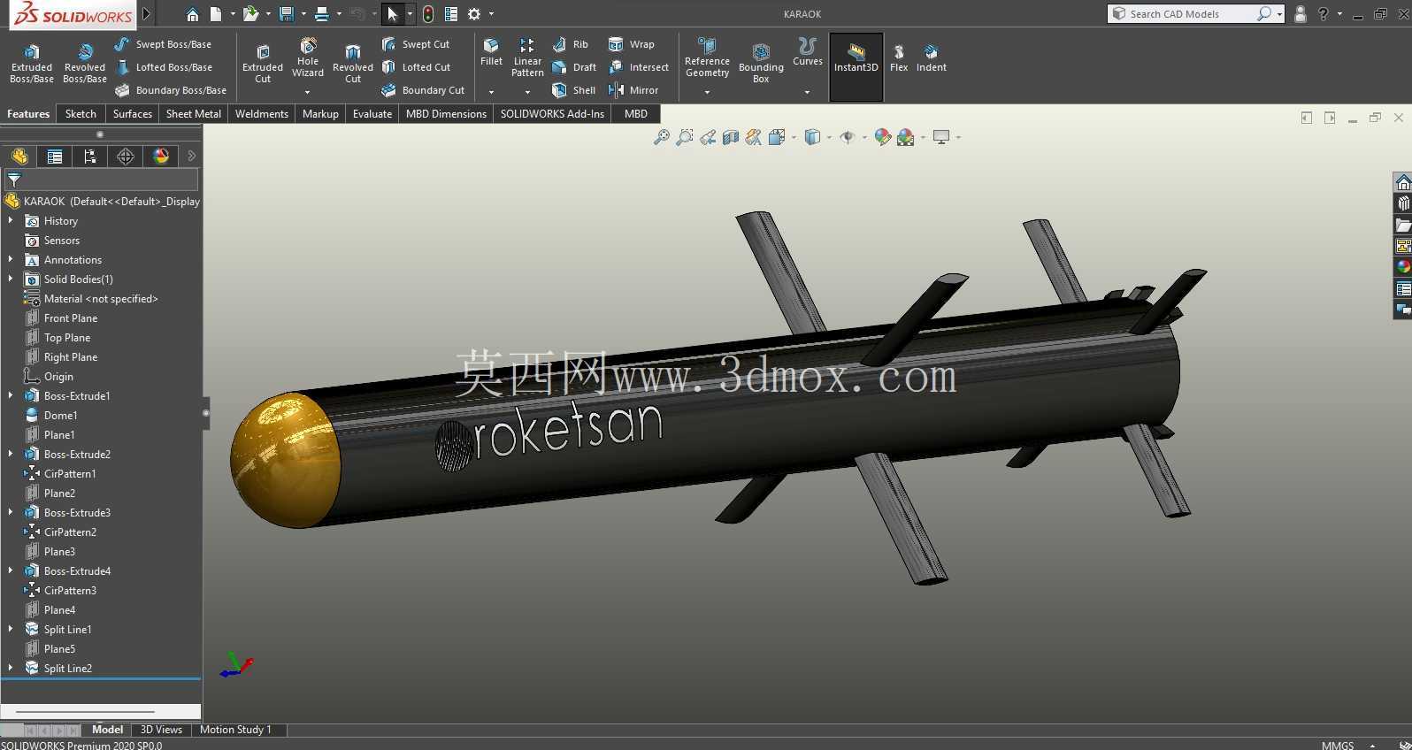
Task: Expand the History folder
Action: pos(11,221)
